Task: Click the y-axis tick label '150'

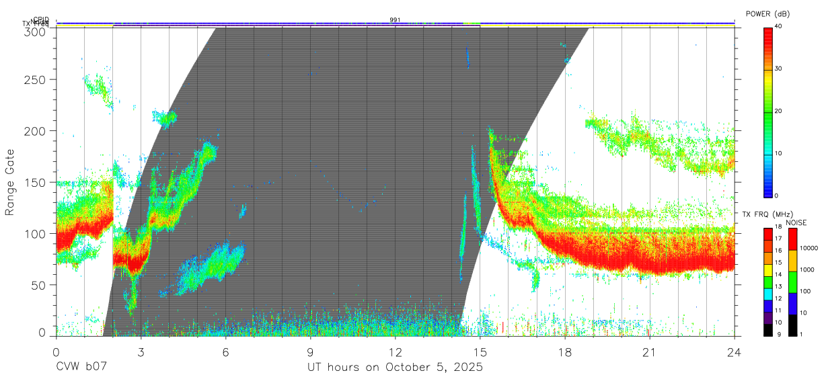Action: 35,182
